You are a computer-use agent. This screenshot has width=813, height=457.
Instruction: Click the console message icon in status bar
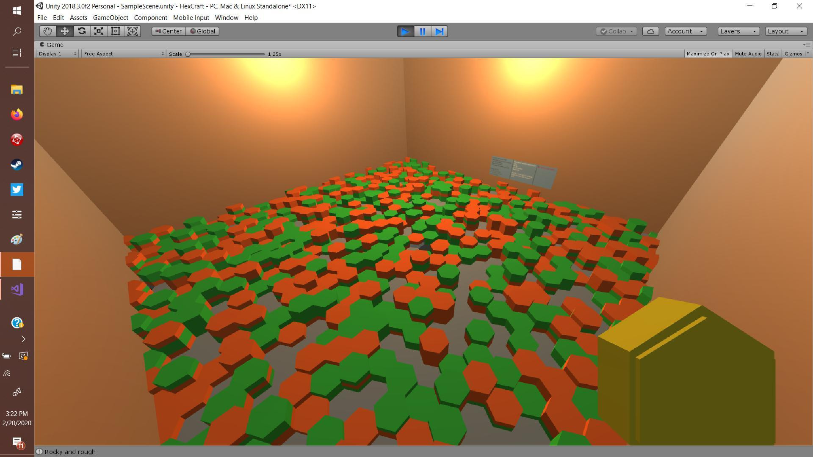tap(39, 451)
